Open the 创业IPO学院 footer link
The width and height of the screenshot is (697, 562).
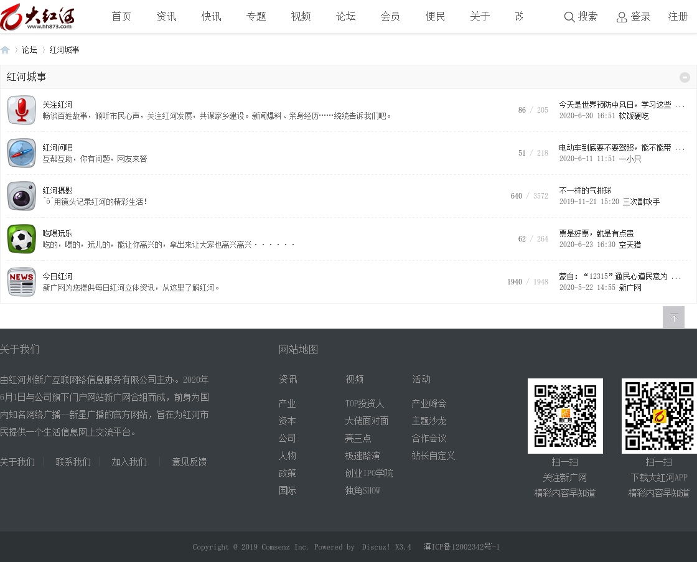[369, 473]
